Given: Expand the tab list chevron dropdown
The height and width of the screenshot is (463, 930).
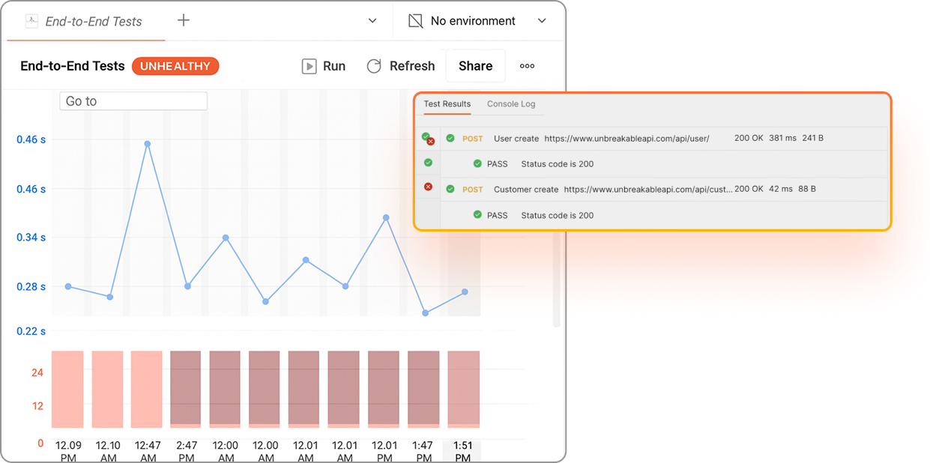Looking at the screenshot, I should (x=372, y=21).
